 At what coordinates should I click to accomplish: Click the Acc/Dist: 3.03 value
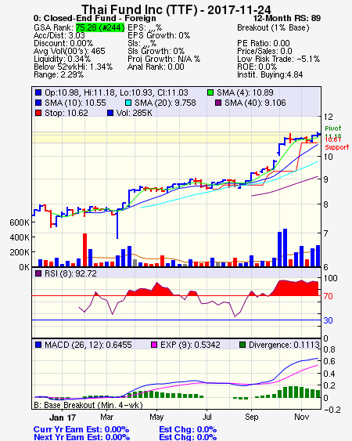pyautogui.click(x=59, y=35)
